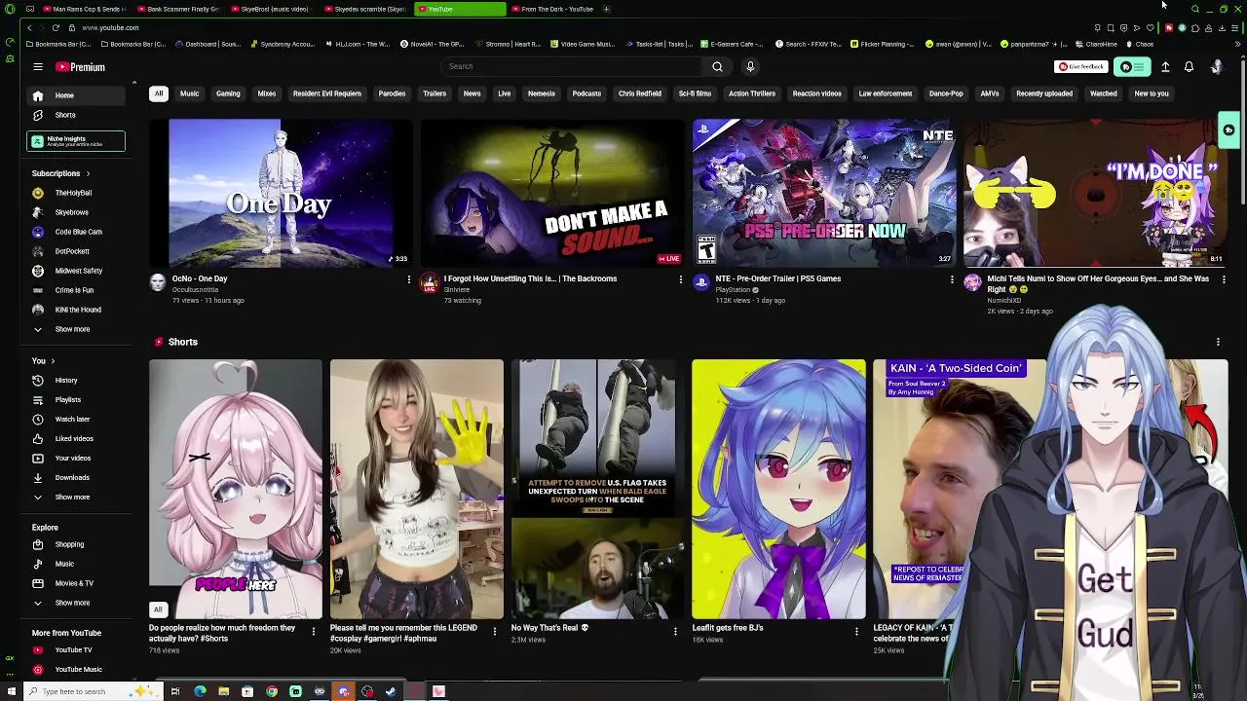The height and width of the screenshot is (701, 1247).
Task: Open Movies & TV under Explore
Action: pos(76,583)
